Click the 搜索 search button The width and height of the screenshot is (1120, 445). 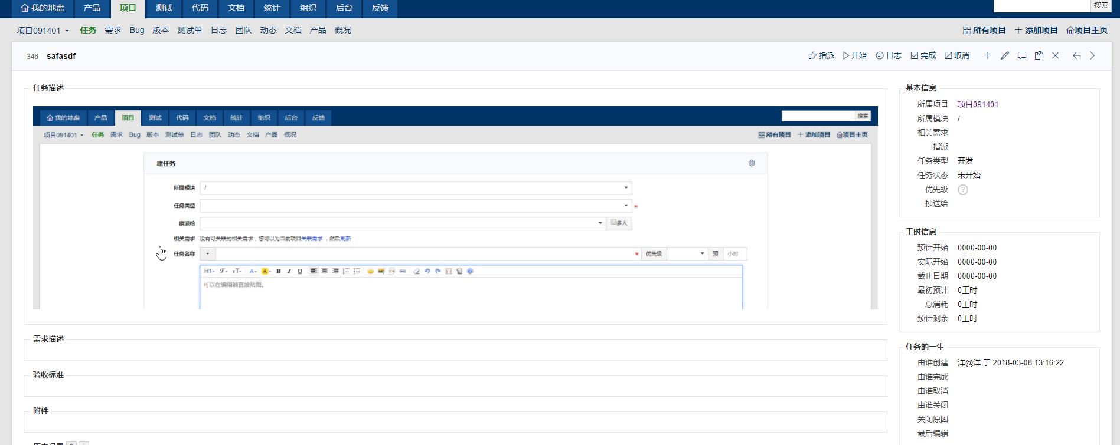[1101, 5]
